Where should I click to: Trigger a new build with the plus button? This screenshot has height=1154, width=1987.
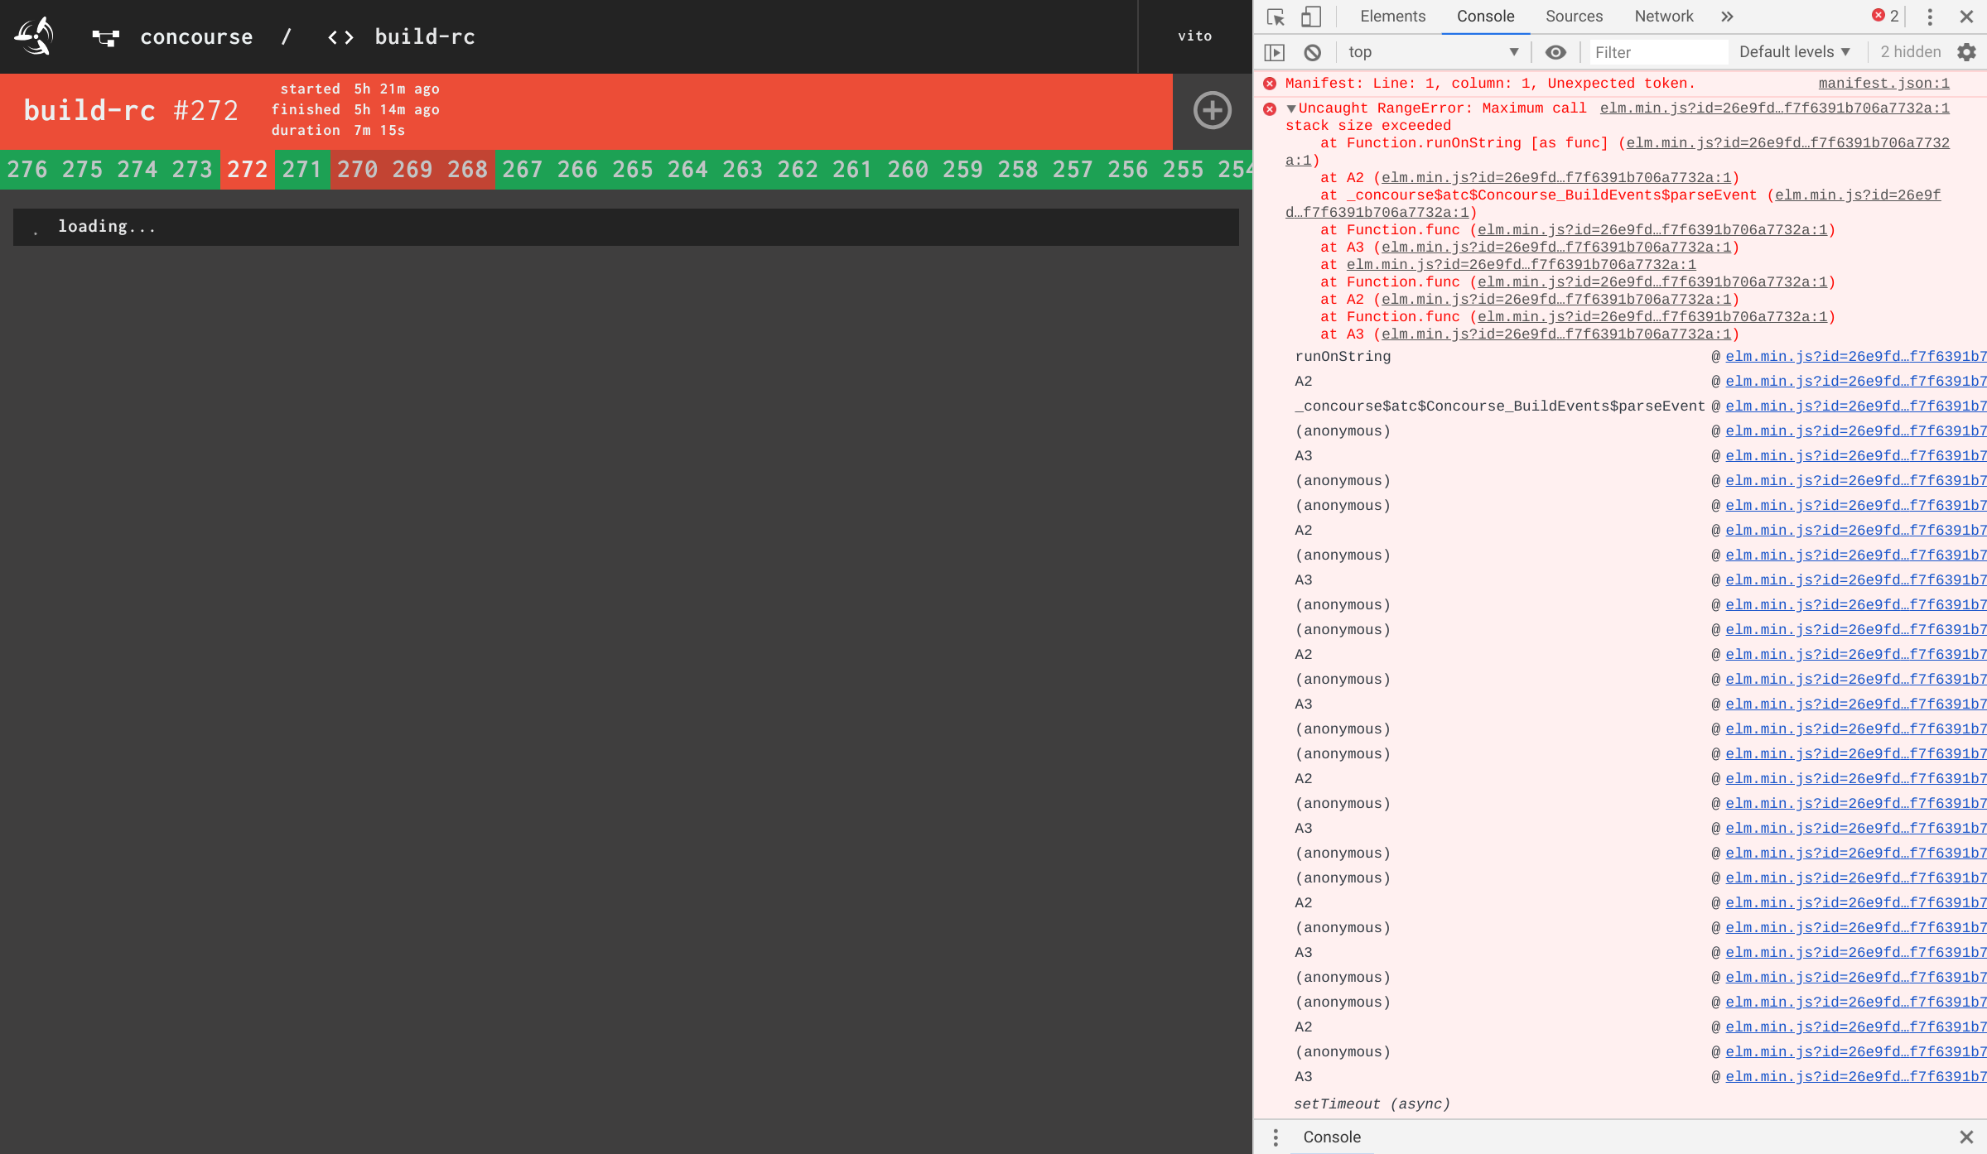pos(1212,110)
